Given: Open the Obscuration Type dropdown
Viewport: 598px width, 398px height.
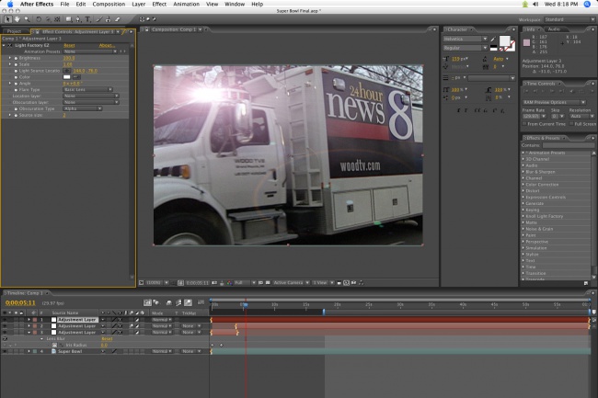Looking at the screenshot, I should pos(83,108).
